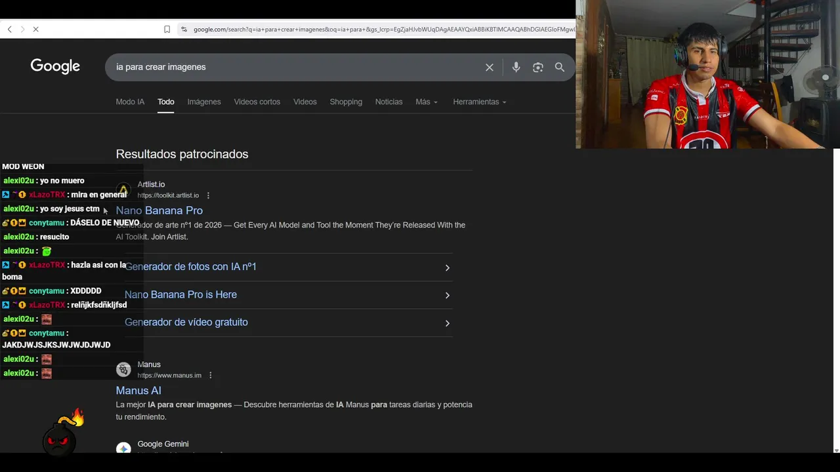840x472 pixels.
Task: Click chat message 'DÁSELO DE NUEVO'
Action: tap(104, 223)
